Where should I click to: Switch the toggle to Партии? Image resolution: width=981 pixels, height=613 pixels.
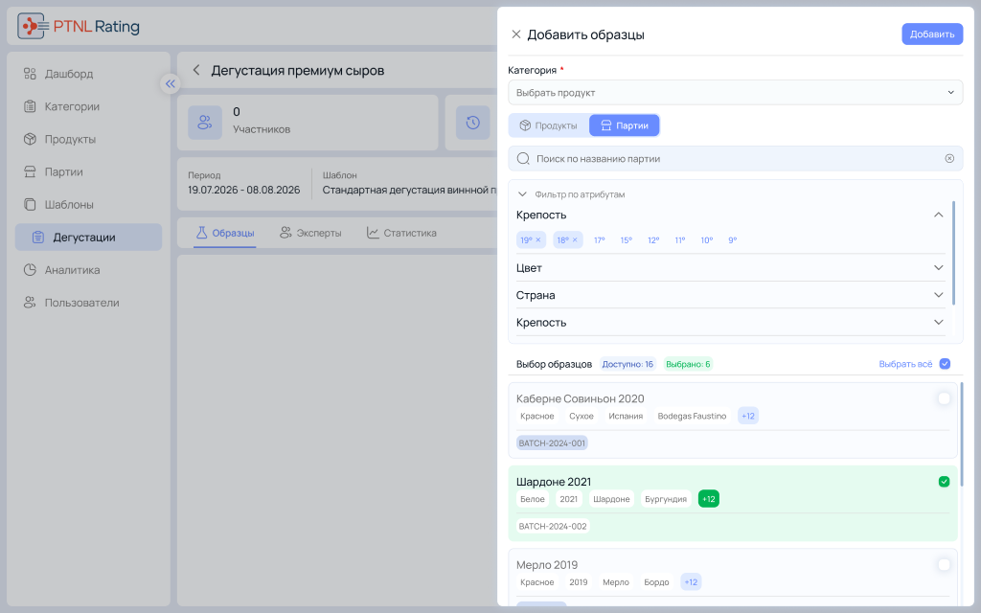pyautogui.click(x=625, y=125)
